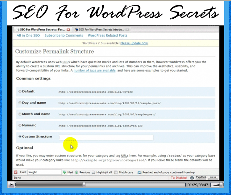
Task: Click the Default example URL ?p=123
Action: pyautogui.click(x=95, y=92)
